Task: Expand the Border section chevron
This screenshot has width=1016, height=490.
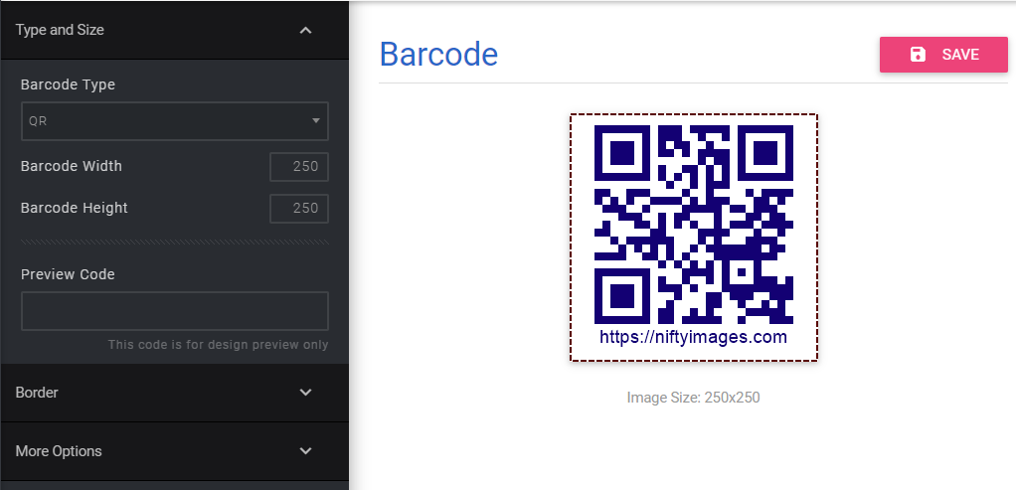Action: [x=305, y=393]
